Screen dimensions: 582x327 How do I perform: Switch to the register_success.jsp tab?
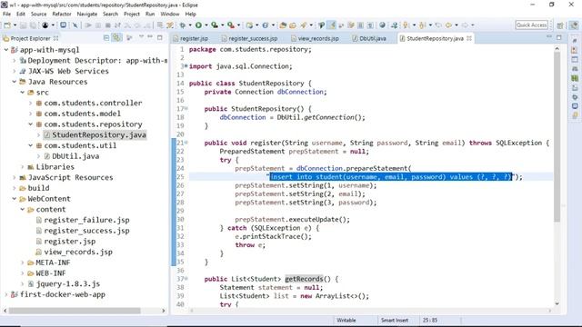coord(249,38)
